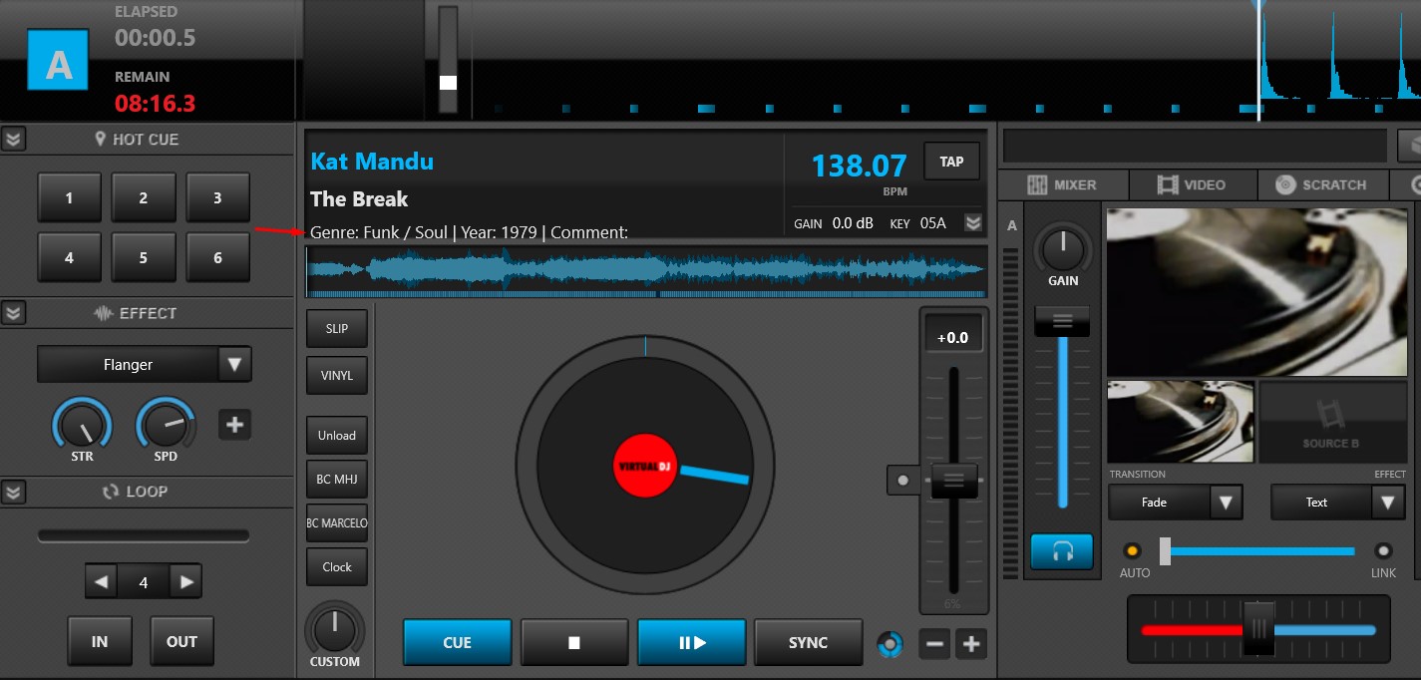Increase loop length with right arrow

point(185,582)
